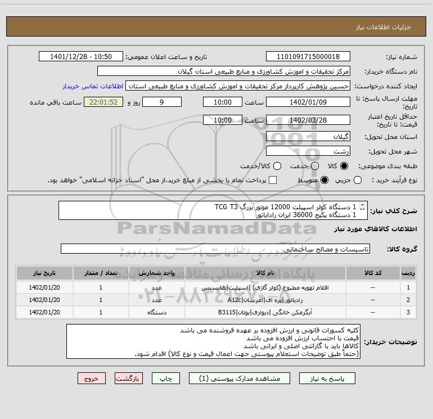
Task: Click the need date 1402/01/20 in row 3
Action: (x=44, y=312)
